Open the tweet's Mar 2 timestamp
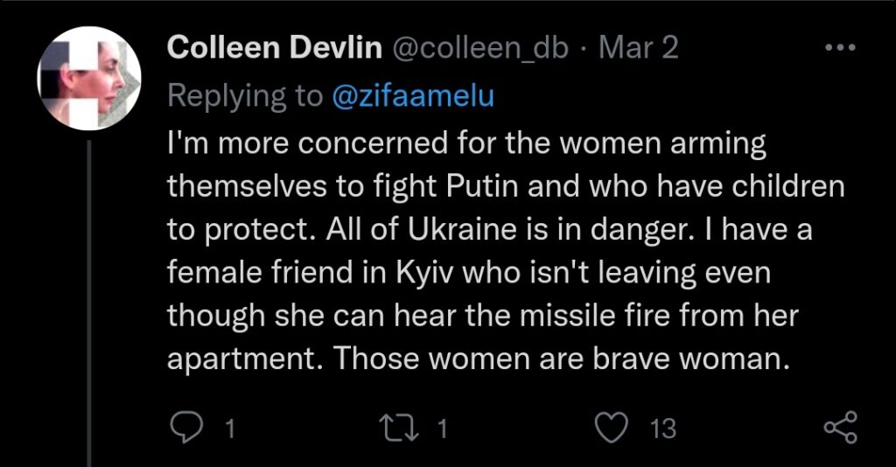Screen dimensions: 896x467 [x=637, y=49]
